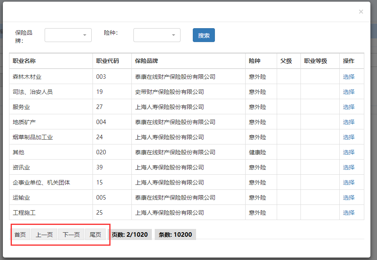Click the 搜索 button
Screen dimensions: 377x260
pos(203,35)
